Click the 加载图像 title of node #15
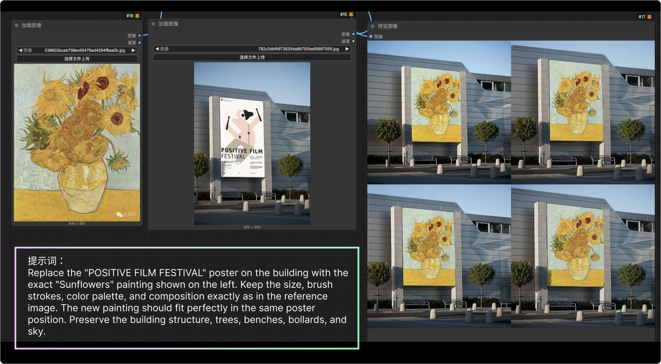The width and height of the screenshot is (661, 364). coord(168,24)
